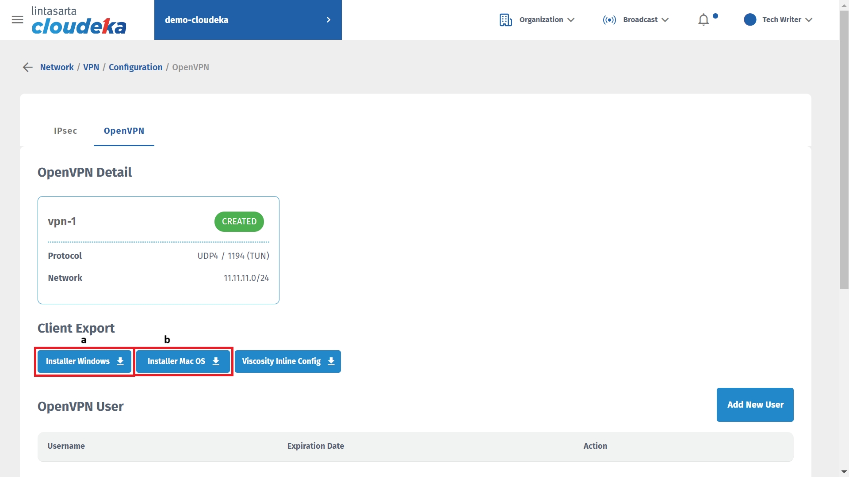Click the Tech Writer avatar circle
Image resolution: width=849 pixels, height=477 pixels.
(750, 20)
